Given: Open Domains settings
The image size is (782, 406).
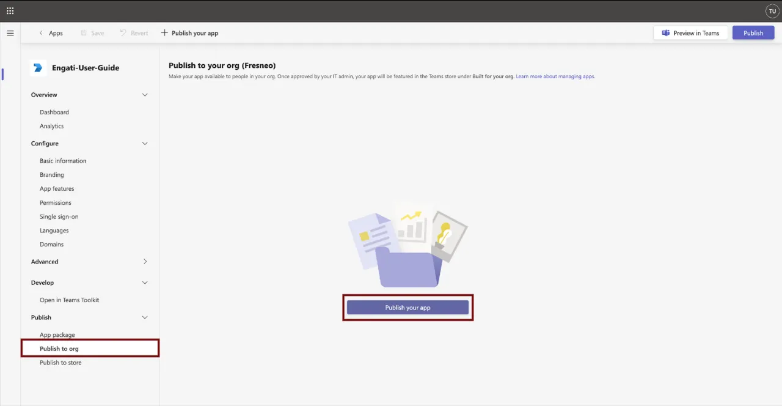Looking at the screenshot, I should coord(52,245).
